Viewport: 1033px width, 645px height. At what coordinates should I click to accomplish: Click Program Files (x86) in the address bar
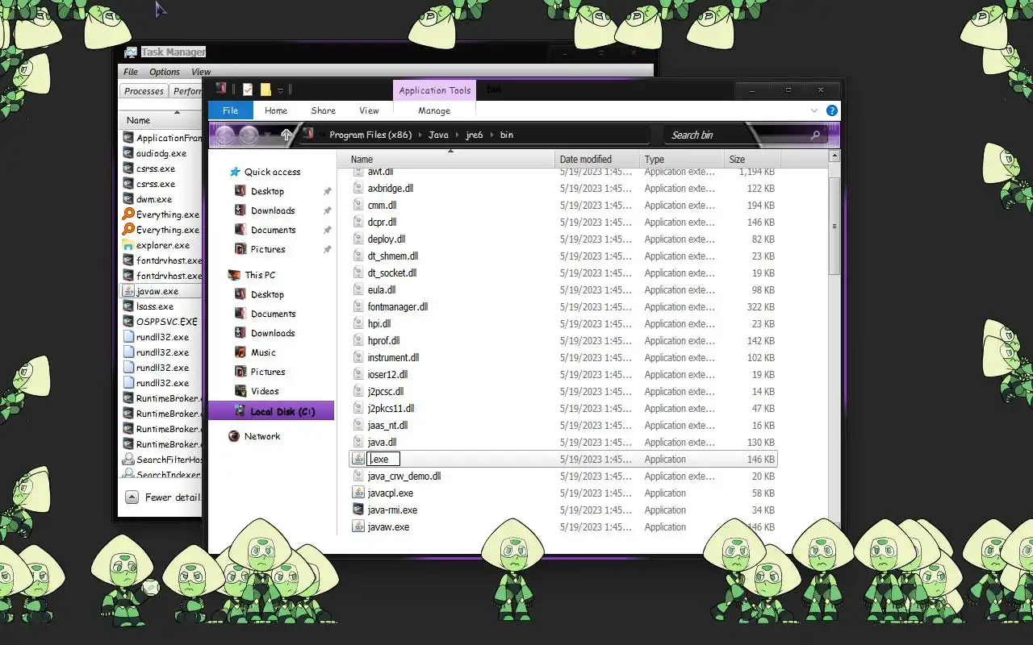370,135
